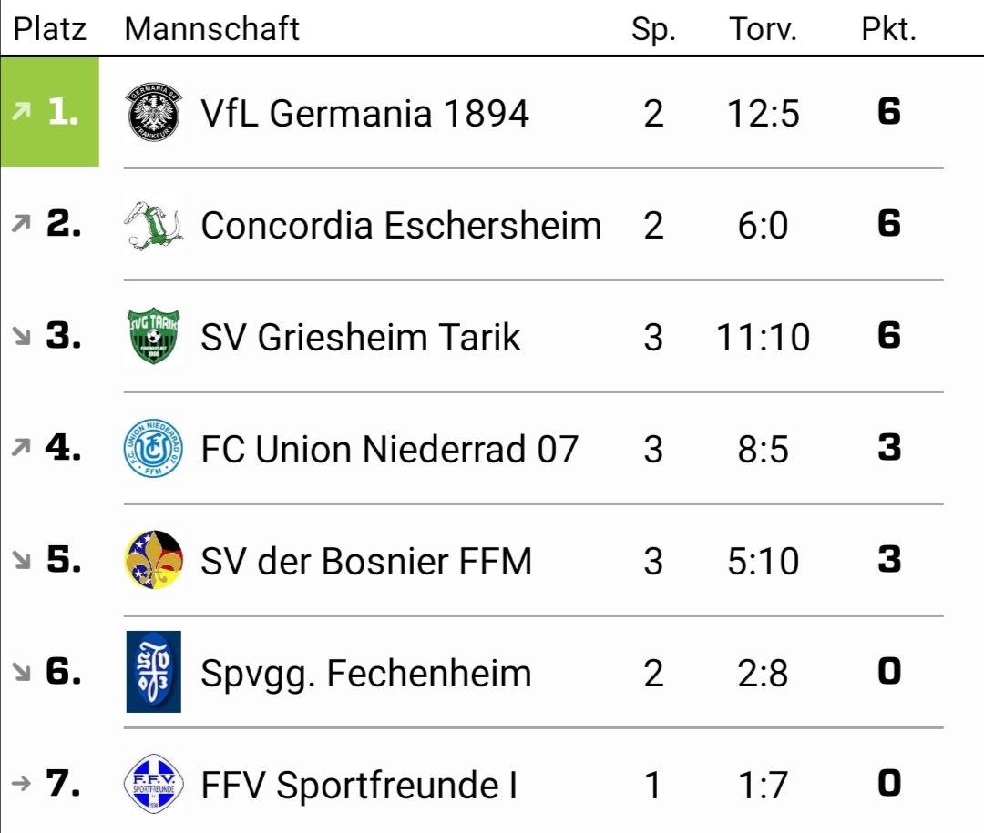
Task: Open SV Griesheim Tarik team link
Action: coord(360,338)
